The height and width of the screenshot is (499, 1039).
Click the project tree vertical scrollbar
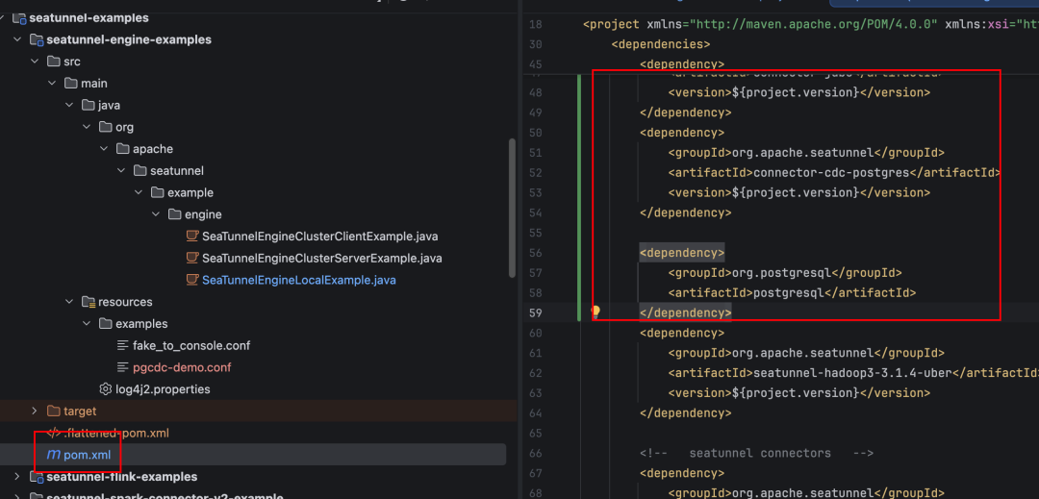pyautogui.click(x=512, y=208)
